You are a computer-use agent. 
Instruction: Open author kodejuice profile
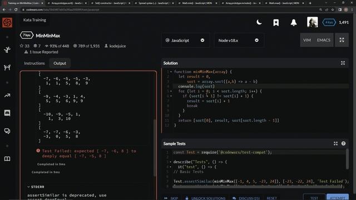pos(117,46)
